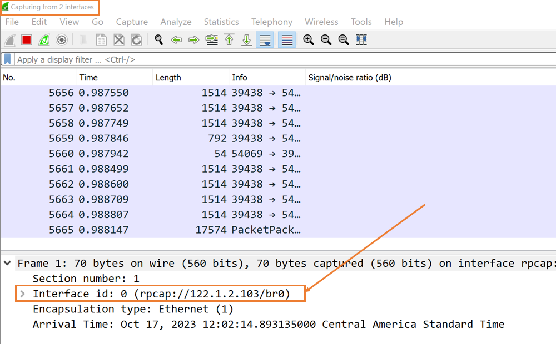Select packet 5663 at time 0.988709

pyautogui.click(x=278, y=199)
